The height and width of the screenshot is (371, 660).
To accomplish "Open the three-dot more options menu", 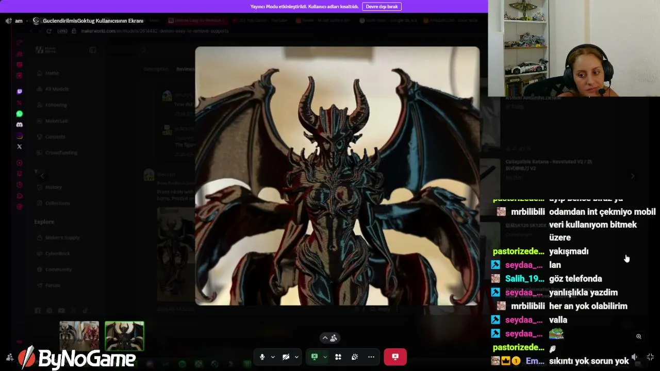I will pyautogui.click(x=371, y=357).
